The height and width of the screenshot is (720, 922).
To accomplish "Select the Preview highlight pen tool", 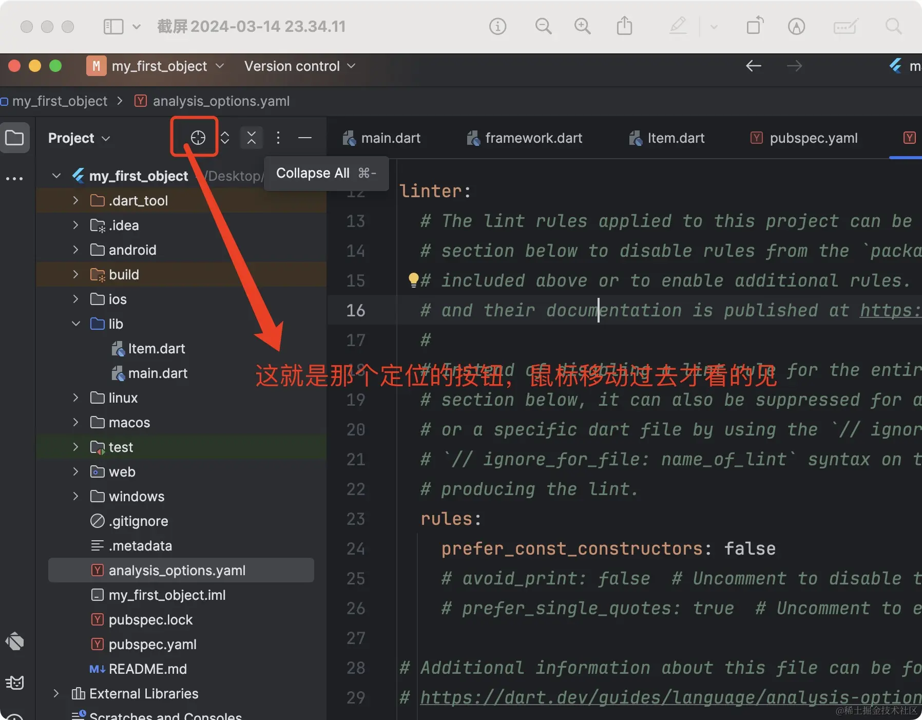I will coord(678,26).
